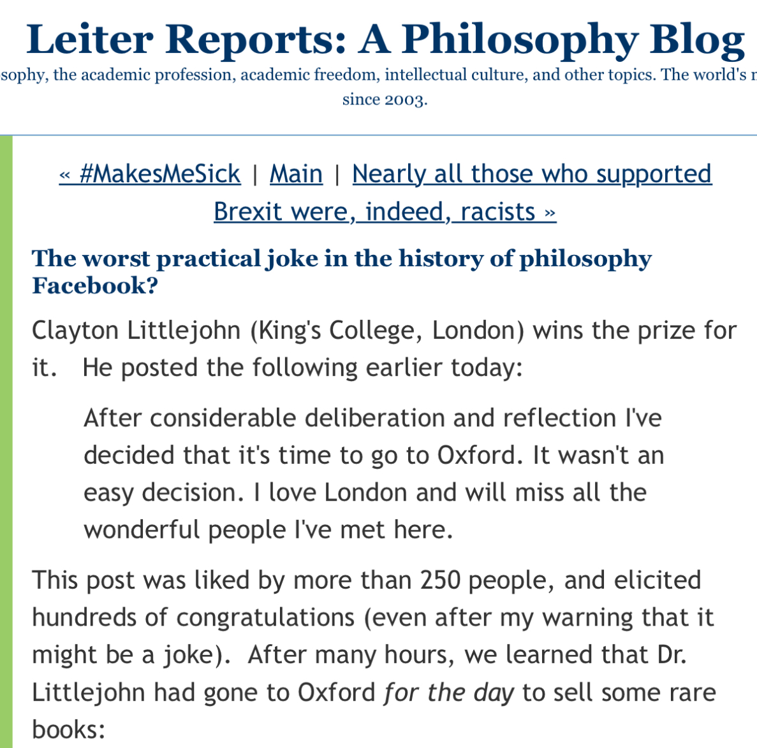
Task: Open the previous post #MakesMeSick
Action: tap(150, 174)
